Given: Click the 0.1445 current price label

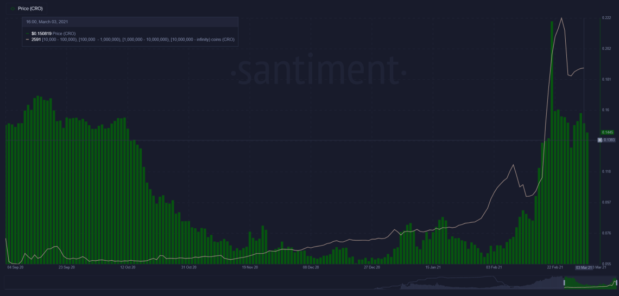Looking at the screenshot, I should [x=609, y=132].
